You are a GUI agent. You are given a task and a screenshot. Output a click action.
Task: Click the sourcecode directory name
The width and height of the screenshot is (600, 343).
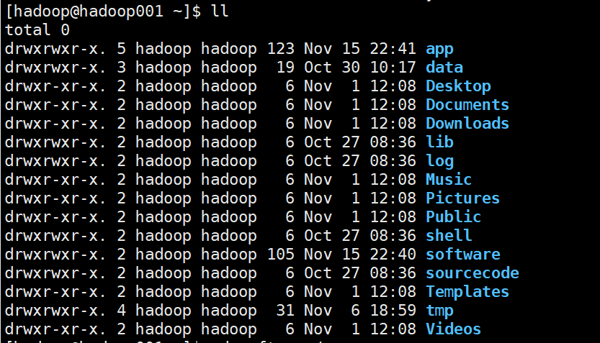click(473, 273)
